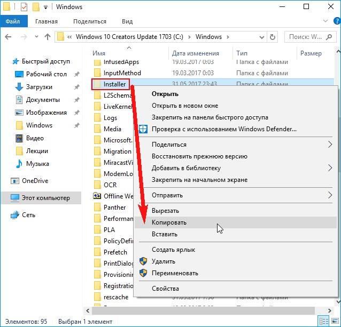Switch to the Поделиться ribbon tab
341x327 pixels.
pyautogui.click(x=90, y=21)
